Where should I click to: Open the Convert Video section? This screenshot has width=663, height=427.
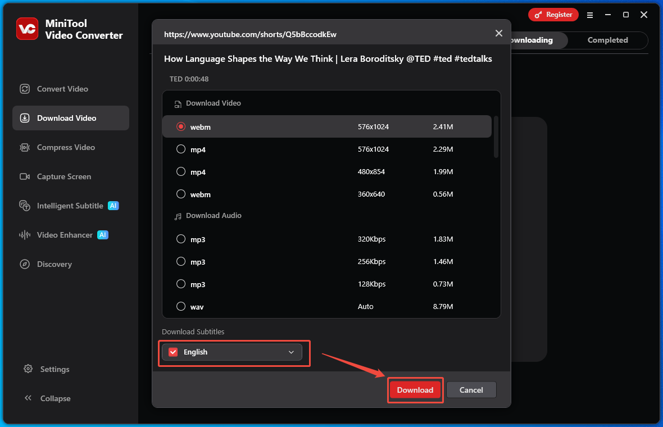click(x=71, y=89)
